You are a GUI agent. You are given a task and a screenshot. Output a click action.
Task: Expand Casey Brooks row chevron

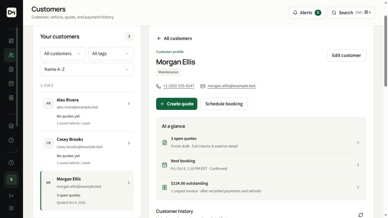[129, 143]
